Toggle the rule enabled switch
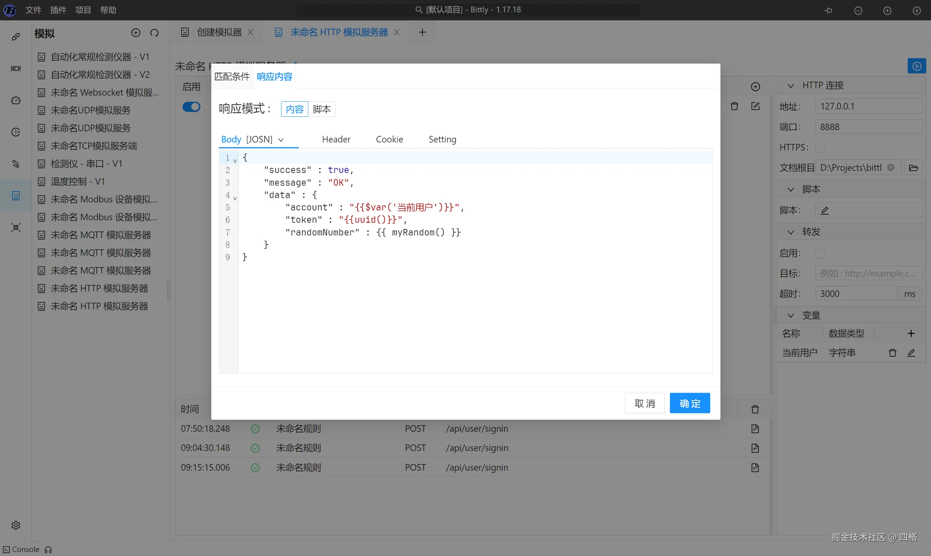Image resolution: width=931 pixels, height=556 pixels. coord(191,107)
